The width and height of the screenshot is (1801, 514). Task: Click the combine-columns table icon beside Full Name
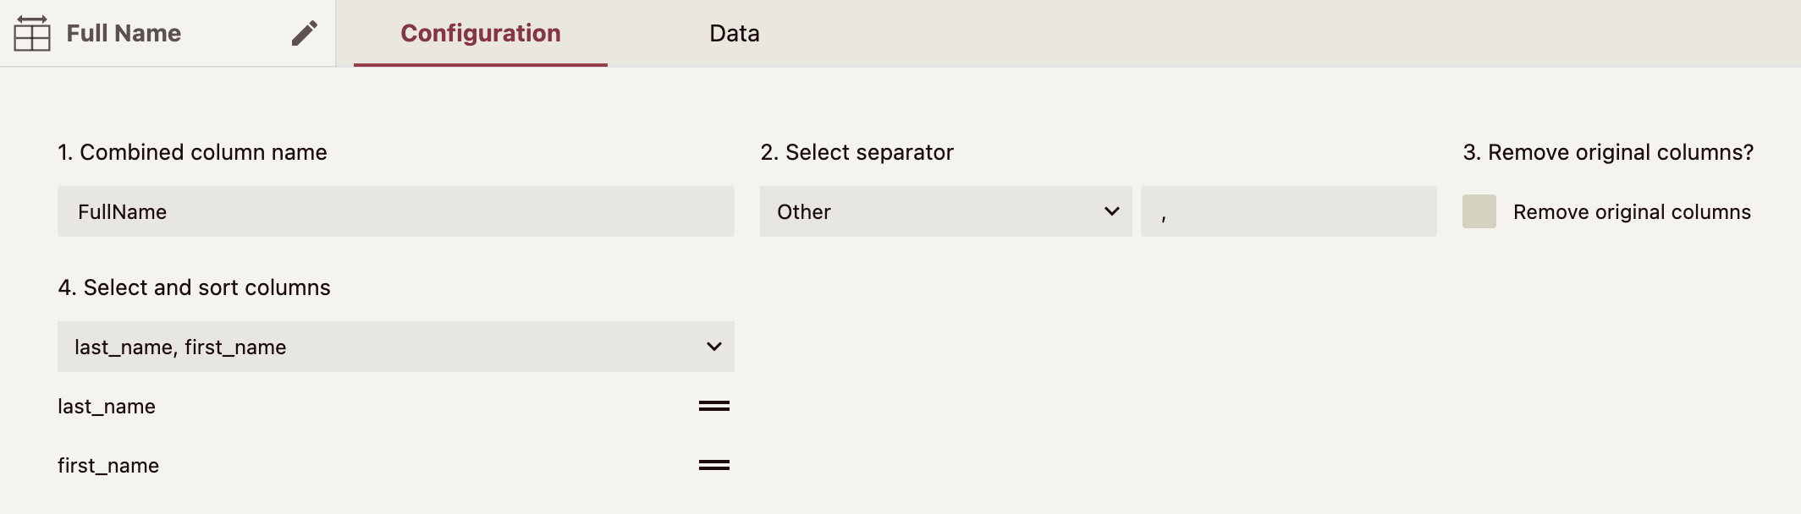32,34
